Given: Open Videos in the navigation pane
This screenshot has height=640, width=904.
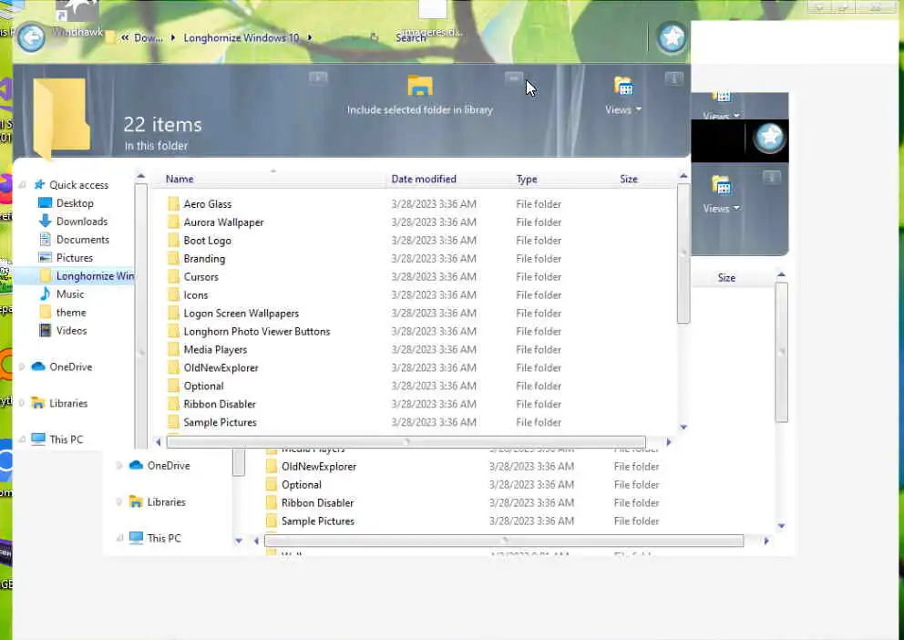Looking at the screenshot, I should (71, 330).
